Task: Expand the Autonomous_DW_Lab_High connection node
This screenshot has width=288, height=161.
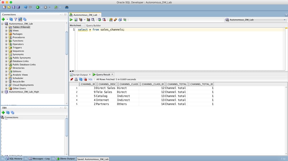Action: [2, 92]
